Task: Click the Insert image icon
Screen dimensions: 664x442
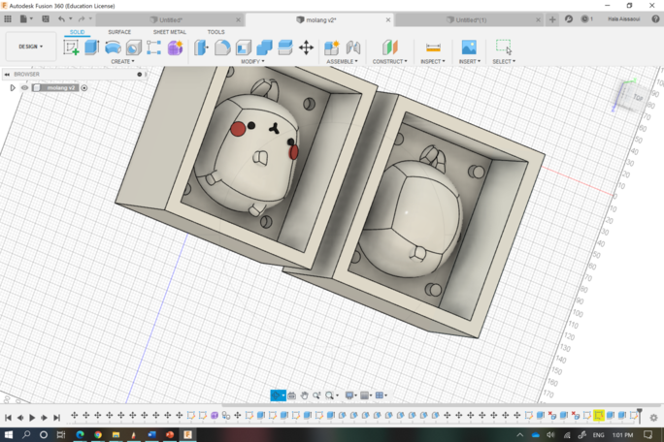Action: click(x=469, y=47)
